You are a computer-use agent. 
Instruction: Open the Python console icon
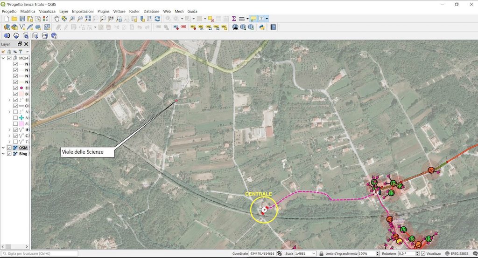[x=262, y=27]
